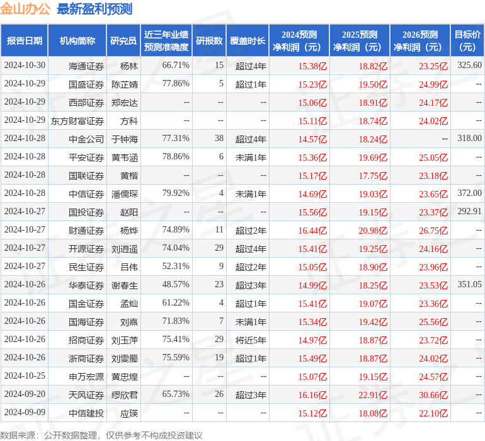Click the 最新盈利预测 heading
Viewport: 485px width, 441px height.
tap(94, 9)
